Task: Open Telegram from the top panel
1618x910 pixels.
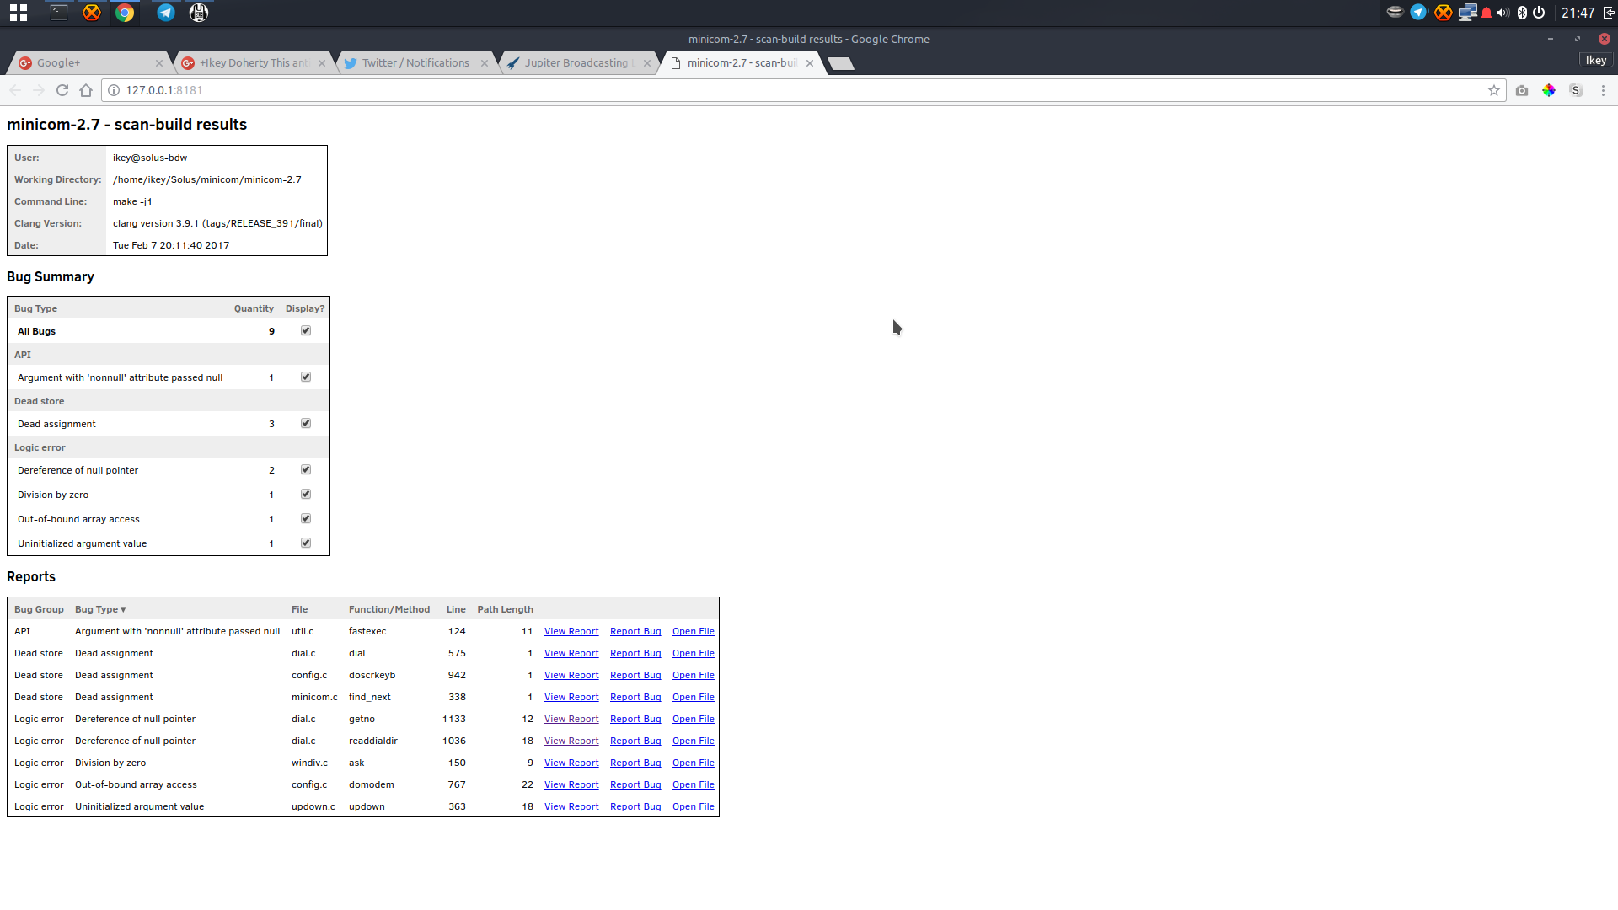Action: pyautogui.click(x=166, y=13)
